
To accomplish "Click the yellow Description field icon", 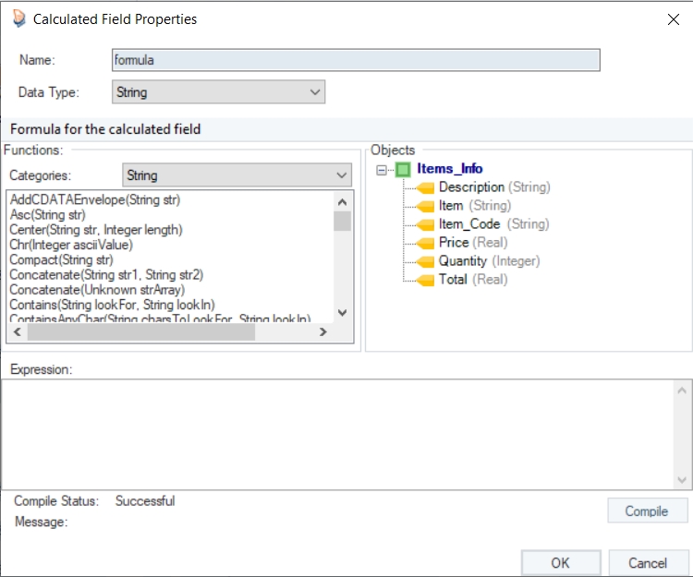I will pos(425,187).
